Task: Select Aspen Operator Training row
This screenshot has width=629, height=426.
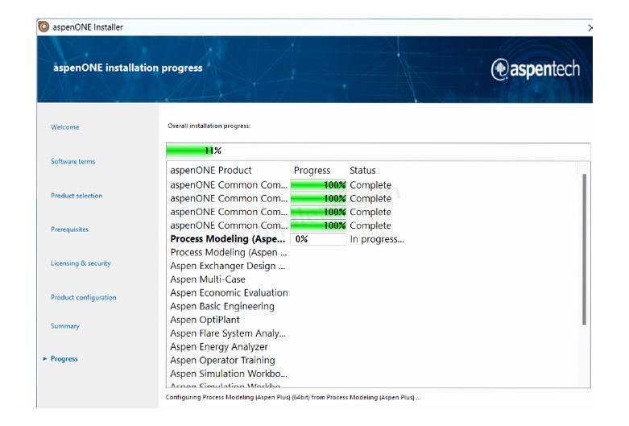Action: 222,360
